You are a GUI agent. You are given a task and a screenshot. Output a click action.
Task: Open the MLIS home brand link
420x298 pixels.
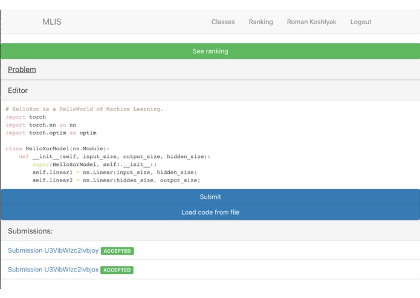pyautogui.click(x=52, y=22)
